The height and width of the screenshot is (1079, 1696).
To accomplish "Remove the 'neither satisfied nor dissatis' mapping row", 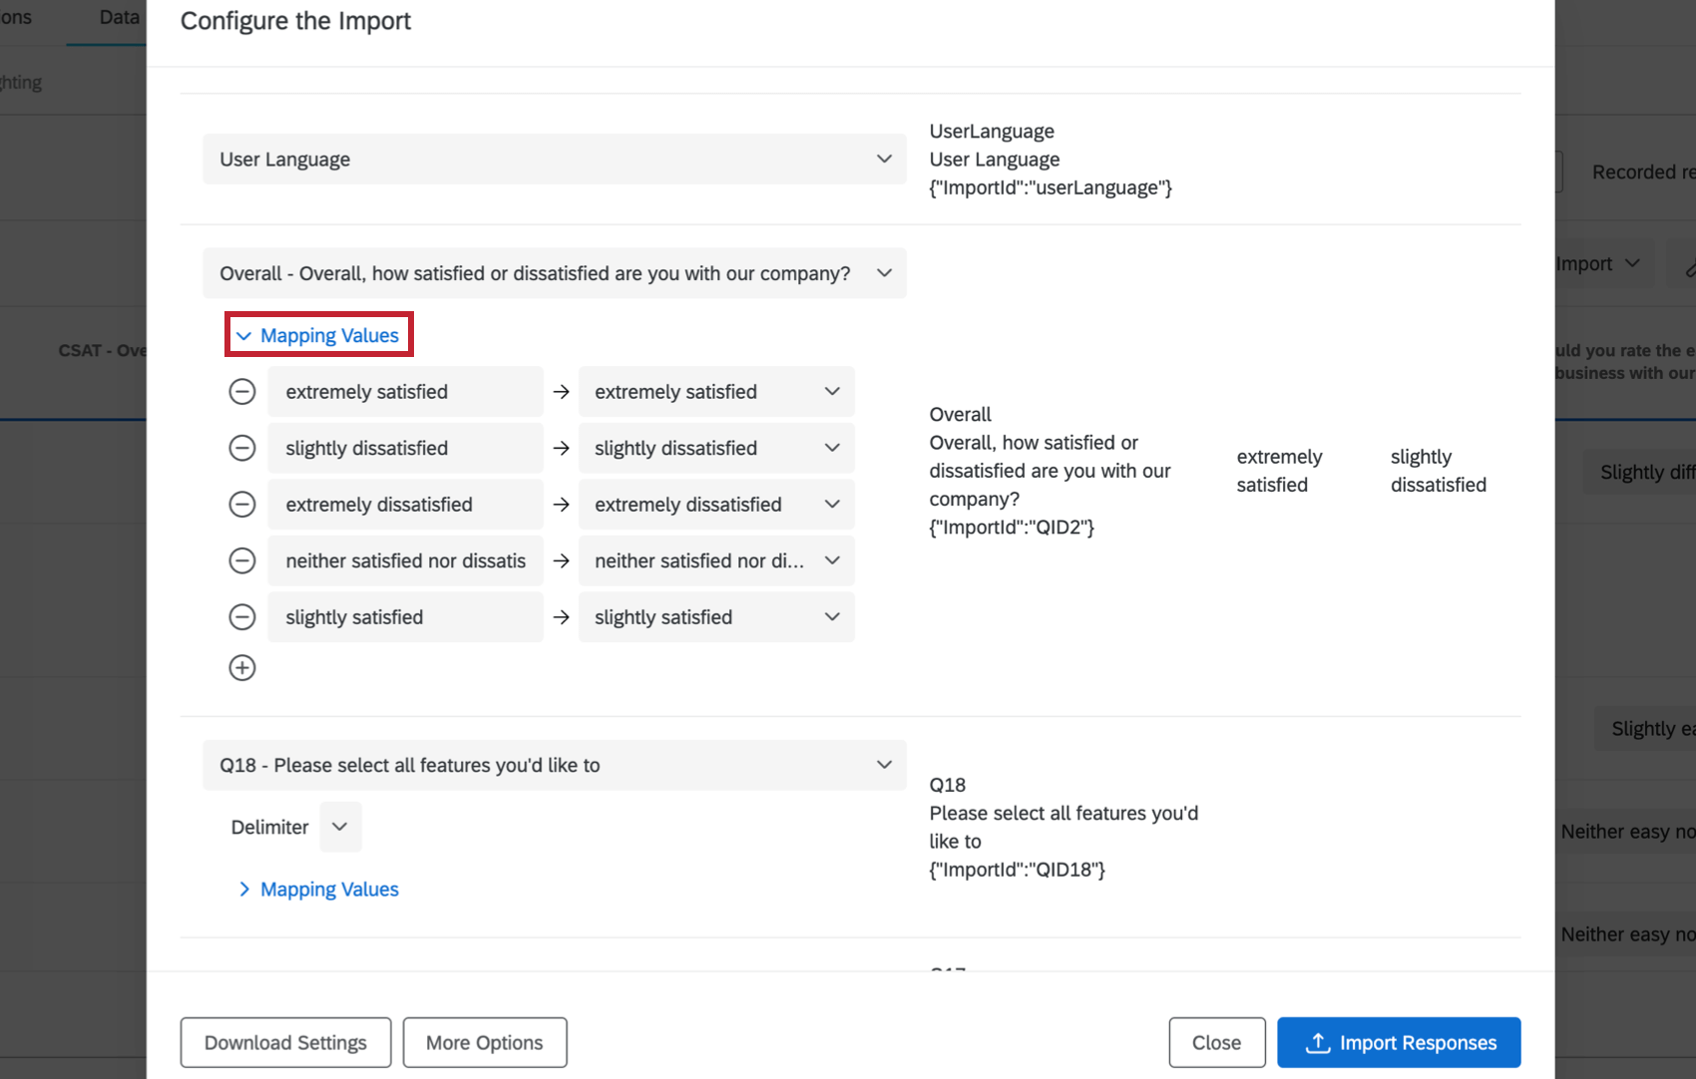I will coord(242,560).
